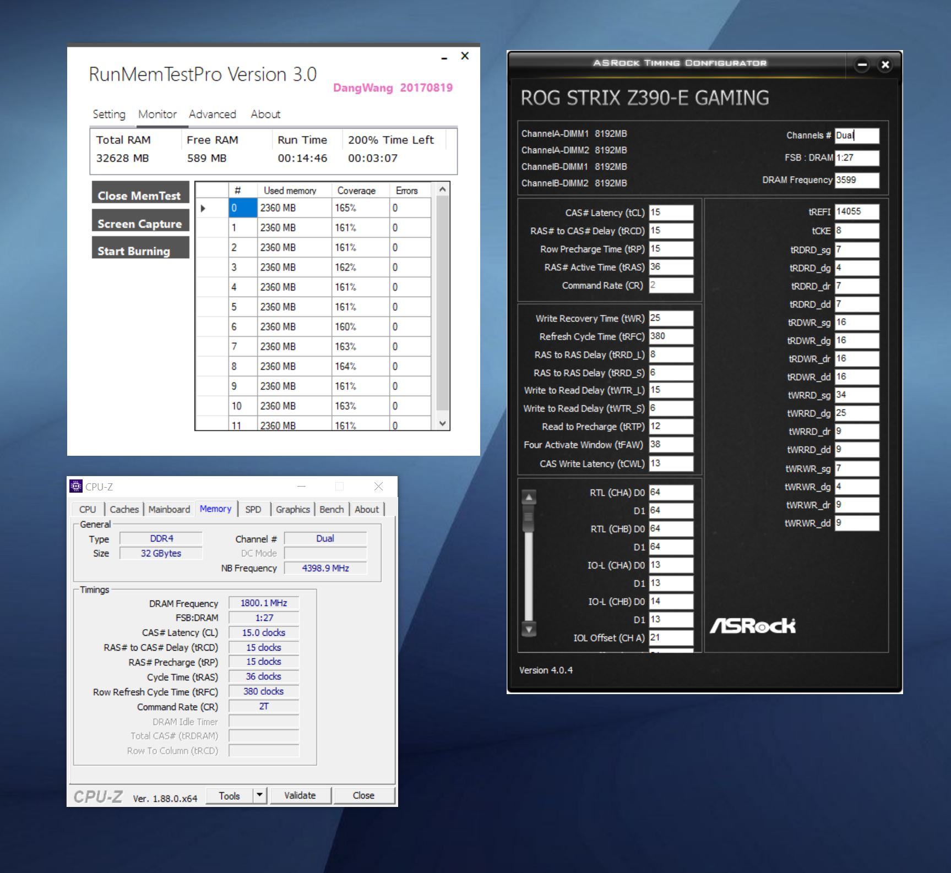Screen dimensions: 951x873
Task: Open the Mainboard tab in CPU-Z
Action: (169, 509)
